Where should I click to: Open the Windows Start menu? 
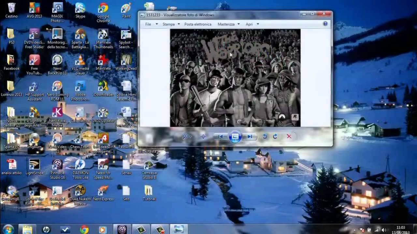point(9,229)
